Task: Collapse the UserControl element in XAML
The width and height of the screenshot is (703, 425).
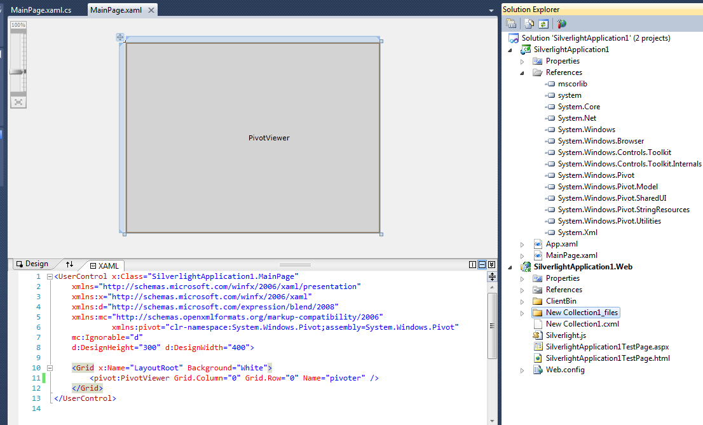Action: point(51,276)
